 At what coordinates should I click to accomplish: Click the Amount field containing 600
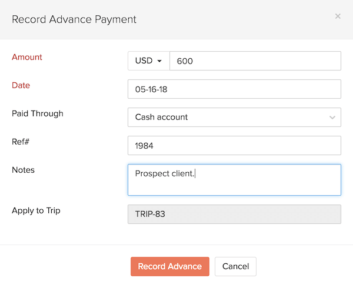(x=255, y=61)
